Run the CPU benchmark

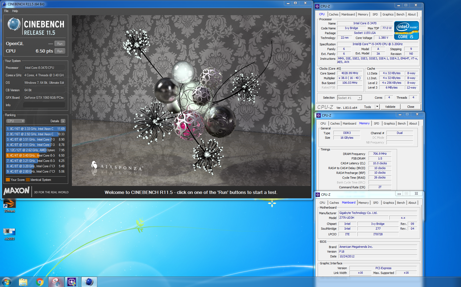pos(60,51)
